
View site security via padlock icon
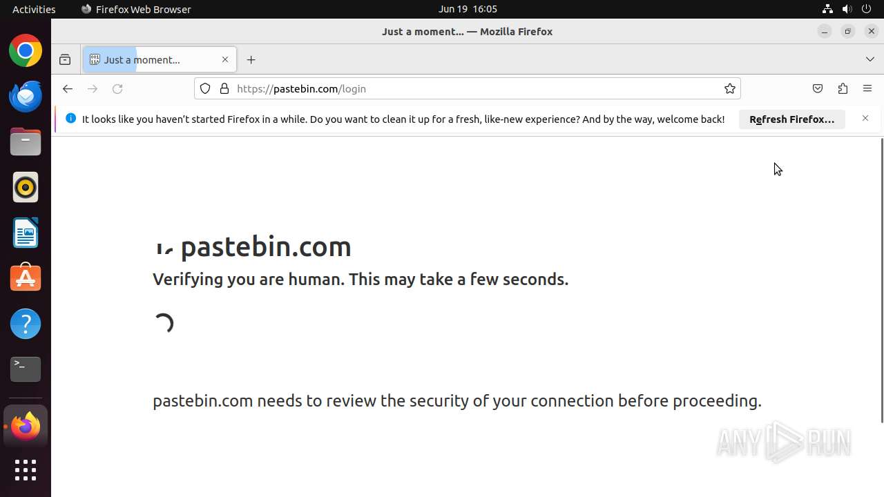[224, 88]
